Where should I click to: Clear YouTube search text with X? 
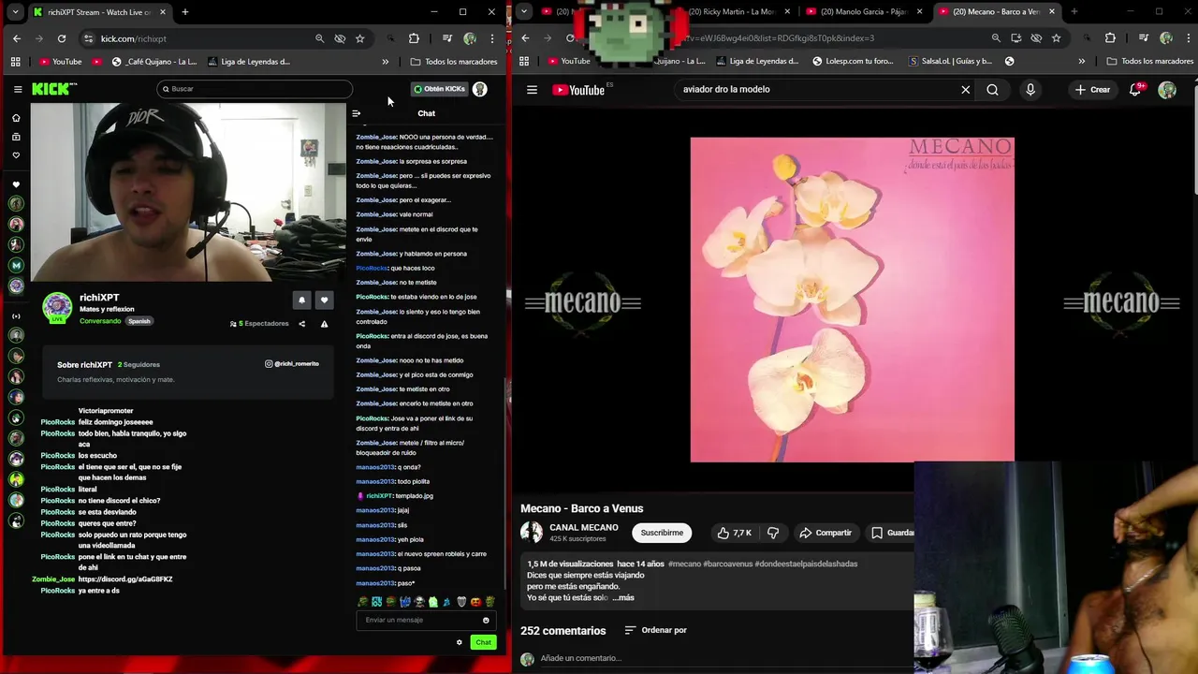point(966,90)
